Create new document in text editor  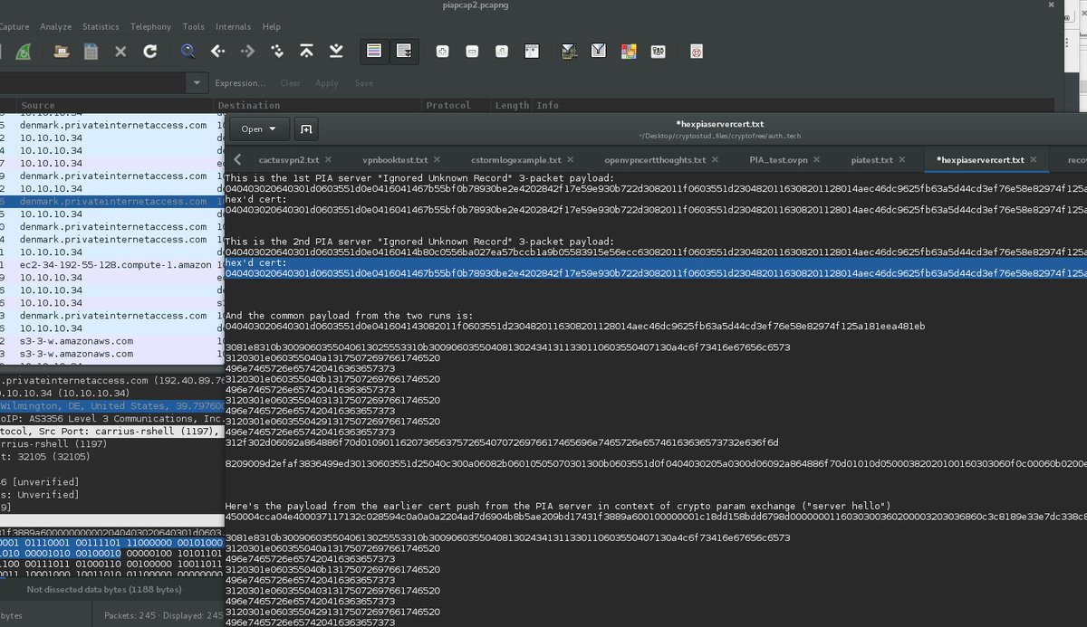(306, 129)
